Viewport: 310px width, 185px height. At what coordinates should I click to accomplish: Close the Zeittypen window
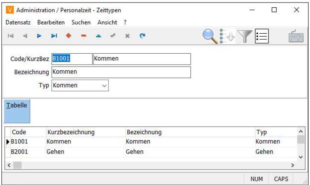point(297,10)
